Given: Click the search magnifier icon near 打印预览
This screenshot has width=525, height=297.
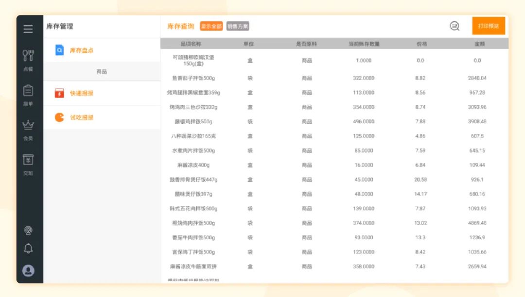Looking at the screenshot, I should click(x=455, y=26).
